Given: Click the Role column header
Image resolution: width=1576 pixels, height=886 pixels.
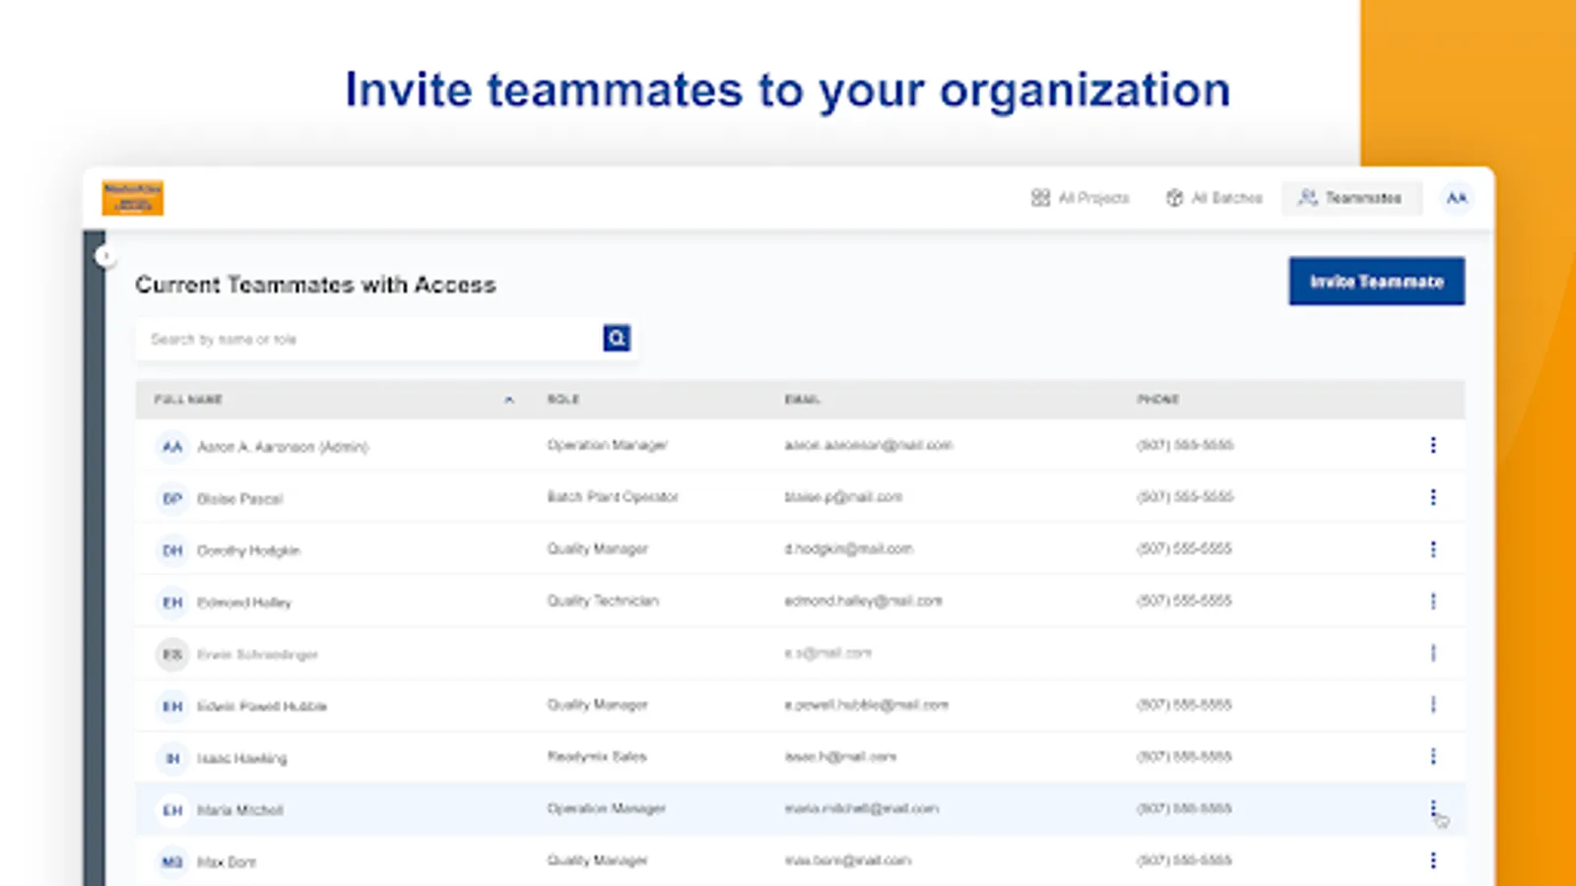Looking at the screenshot, I should click(563, 400).
